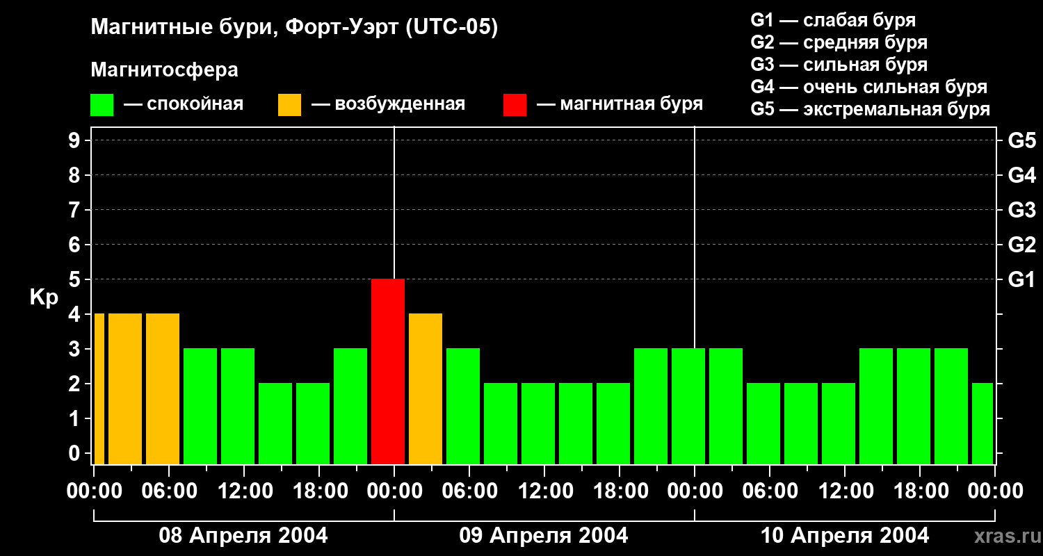Click the '09 Апреля 2004' date label

point(544,535)
